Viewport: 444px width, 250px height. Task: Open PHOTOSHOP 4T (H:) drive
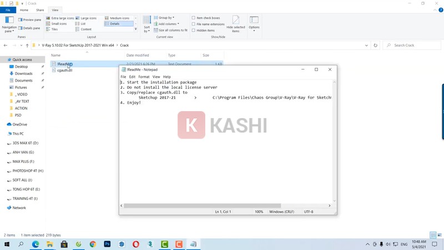pyautogui.click(x=28, y=171)
